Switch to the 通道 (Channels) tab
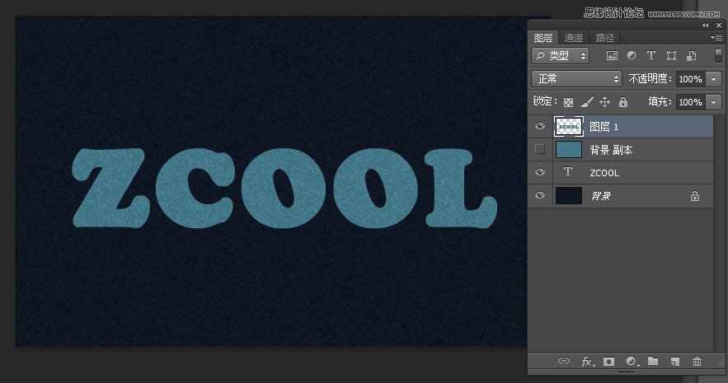The width and height of the screenshot is (728, 383). (x=573, y=38)
